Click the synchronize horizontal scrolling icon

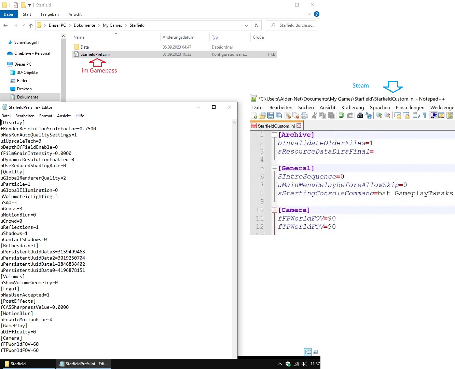coord(406,115)
